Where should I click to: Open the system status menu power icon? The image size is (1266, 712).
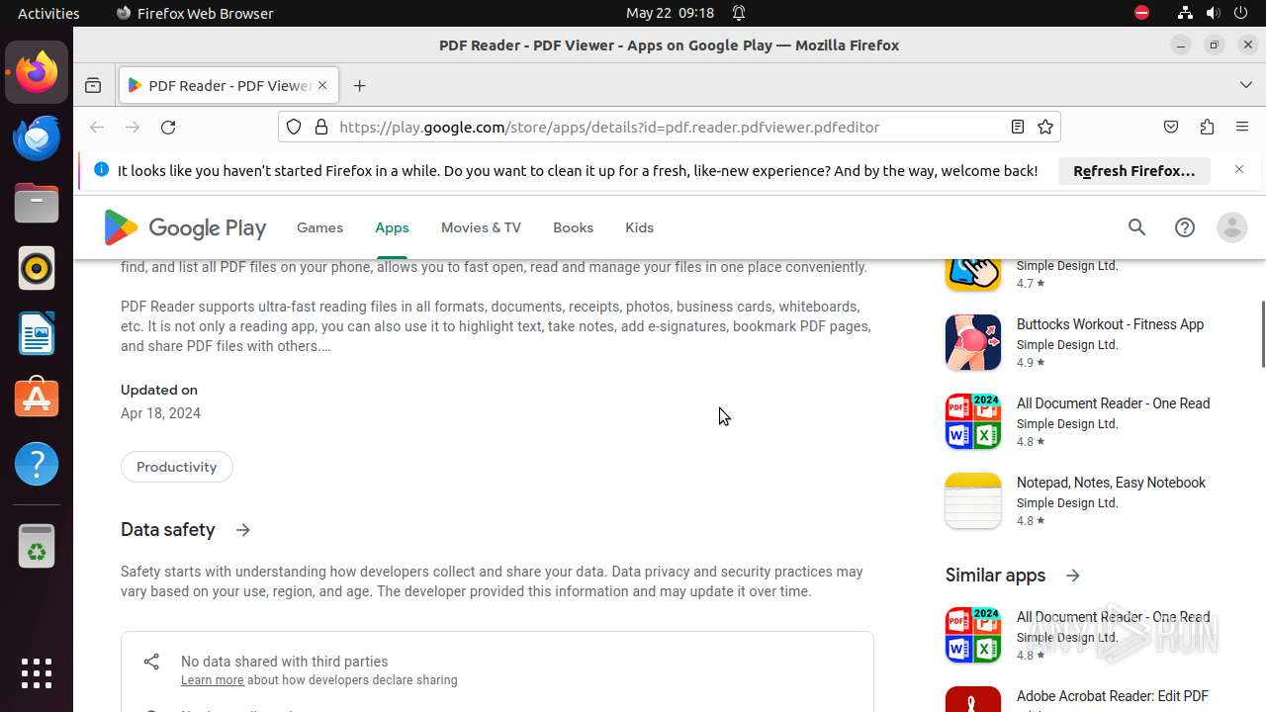click(x=1241, y=13)
